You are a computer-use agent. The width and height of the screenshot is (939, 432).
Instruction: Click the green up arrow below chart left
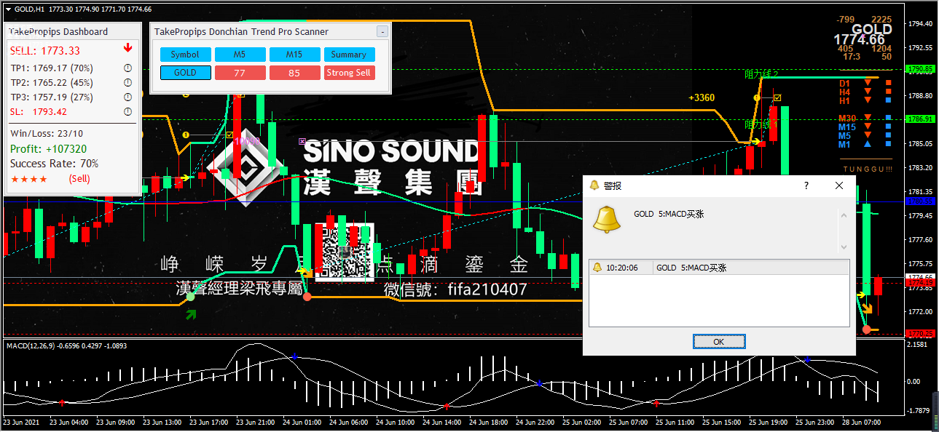click(x=191, y=315)
